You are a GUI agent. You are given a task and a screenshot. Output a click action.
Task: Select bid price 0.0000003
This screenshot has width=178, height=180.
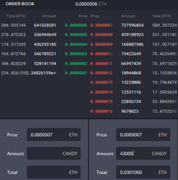click(x=76, y=54)
